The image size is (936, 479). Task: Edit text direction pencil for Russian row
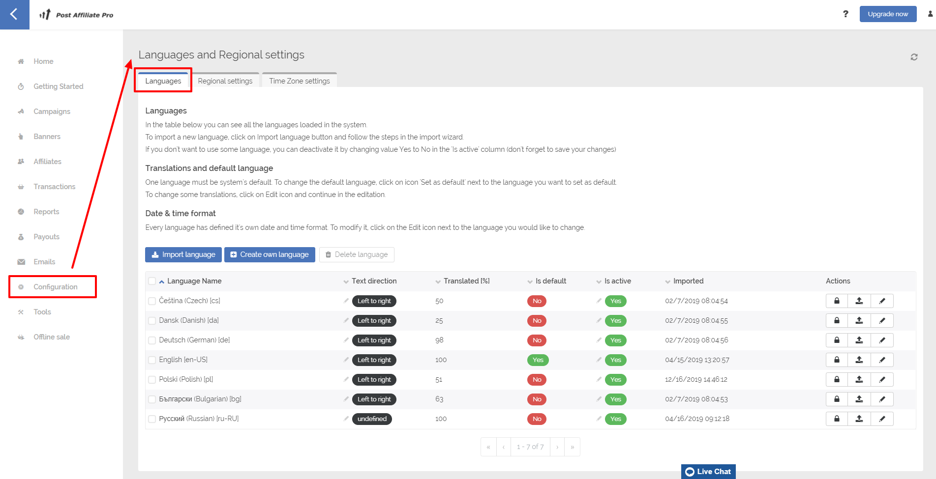(x=346, y=419)
